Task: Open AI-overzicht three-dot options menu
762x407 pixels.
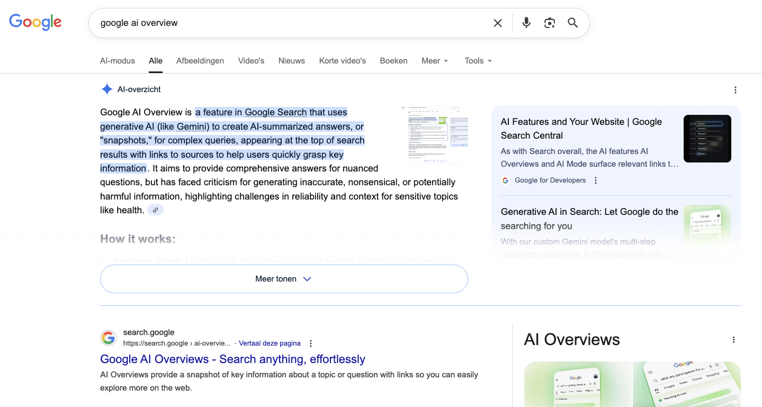Action: coord(735,90)
